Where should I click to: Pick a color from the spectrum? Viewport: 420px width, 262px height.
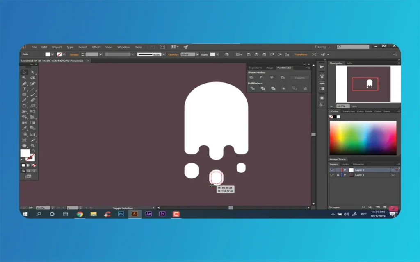click(x=363, y=138)
